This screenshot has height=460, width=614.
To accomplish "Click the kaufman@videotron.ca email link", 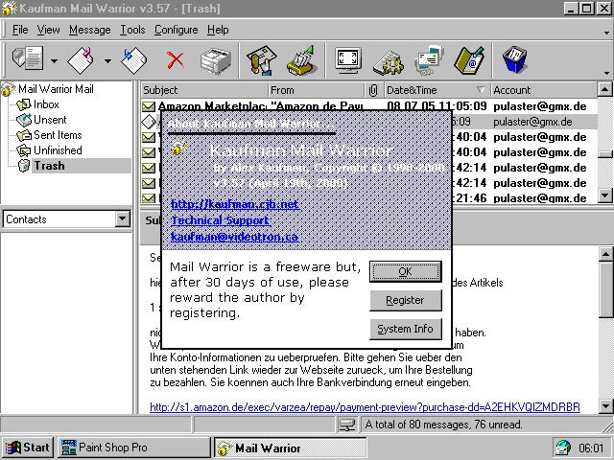I will pyautogui.click(x=234, y=237).
